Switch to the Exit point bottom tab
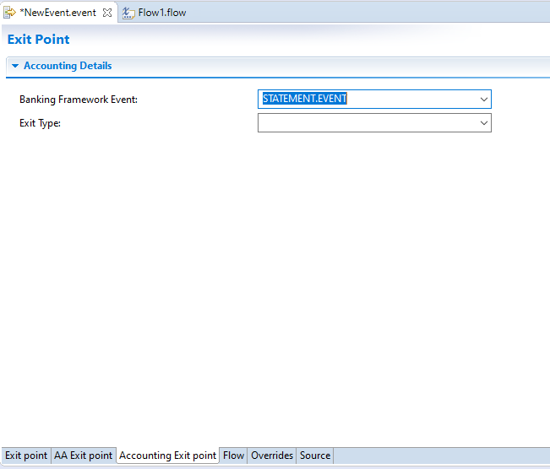The height and width of the screenshot is (469, 550). click(x=26, y=456)
